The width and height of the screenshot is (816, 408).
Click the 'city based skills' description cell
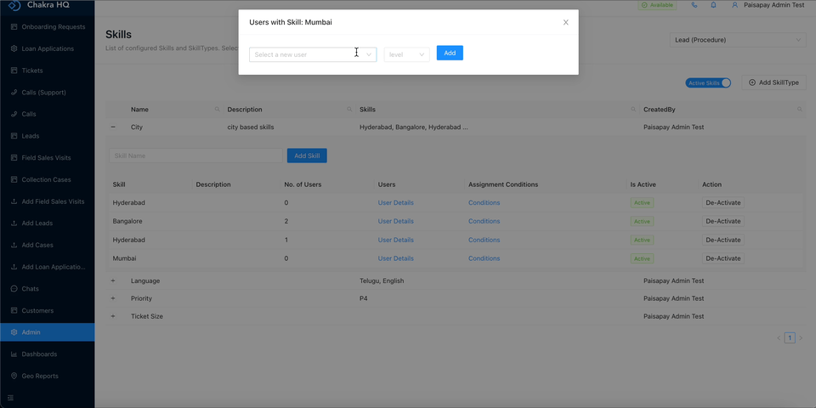pos(250,127)
